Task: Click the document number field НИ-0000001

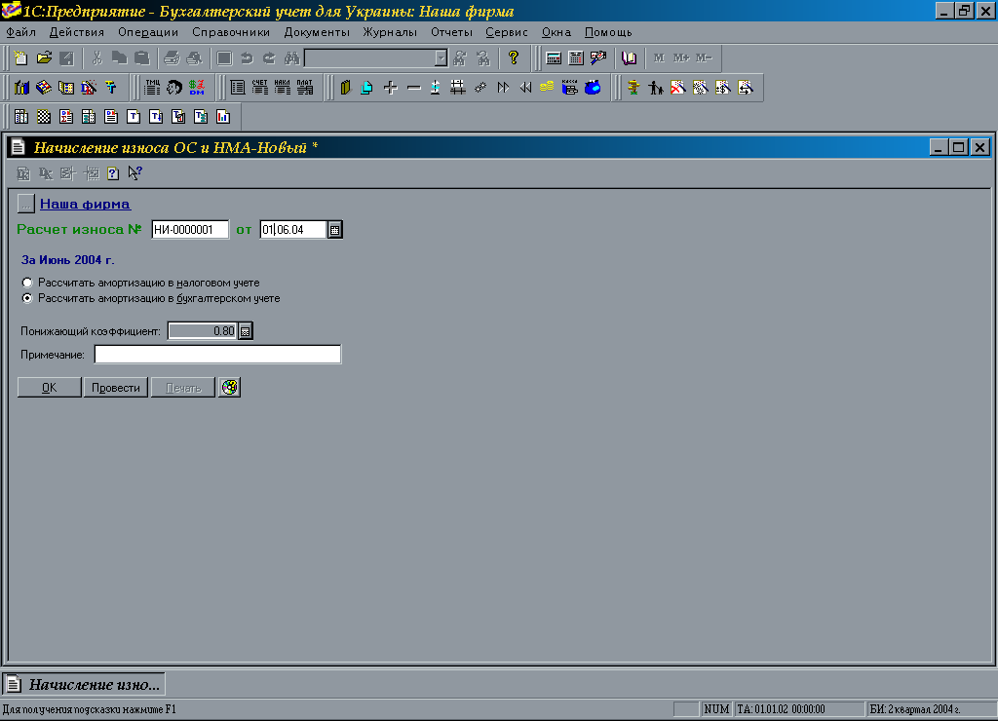Action: (190, 230)
